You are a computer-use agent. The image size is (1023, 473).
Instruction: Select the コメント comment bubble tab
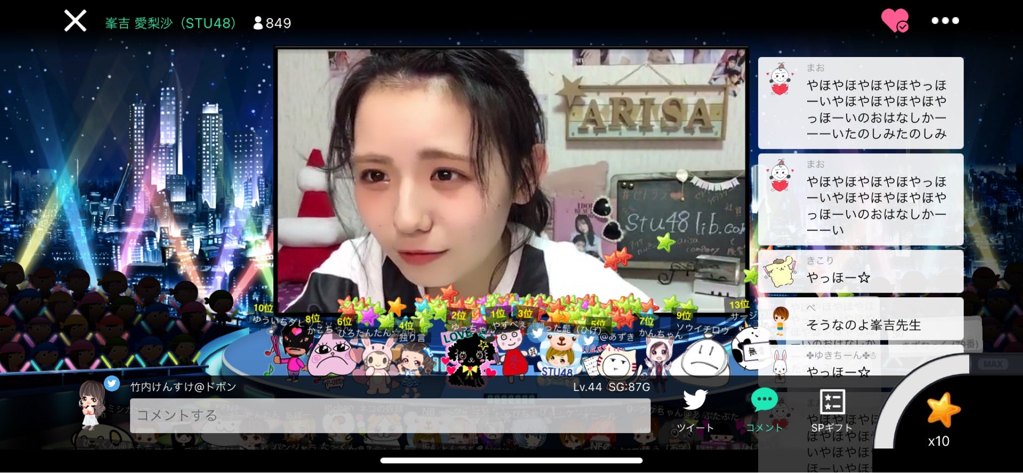click(765, 411)
